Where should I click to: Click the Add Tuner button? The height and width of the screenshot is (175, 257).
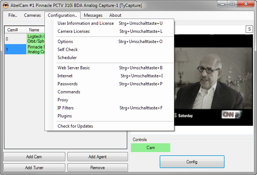point(34,168)
